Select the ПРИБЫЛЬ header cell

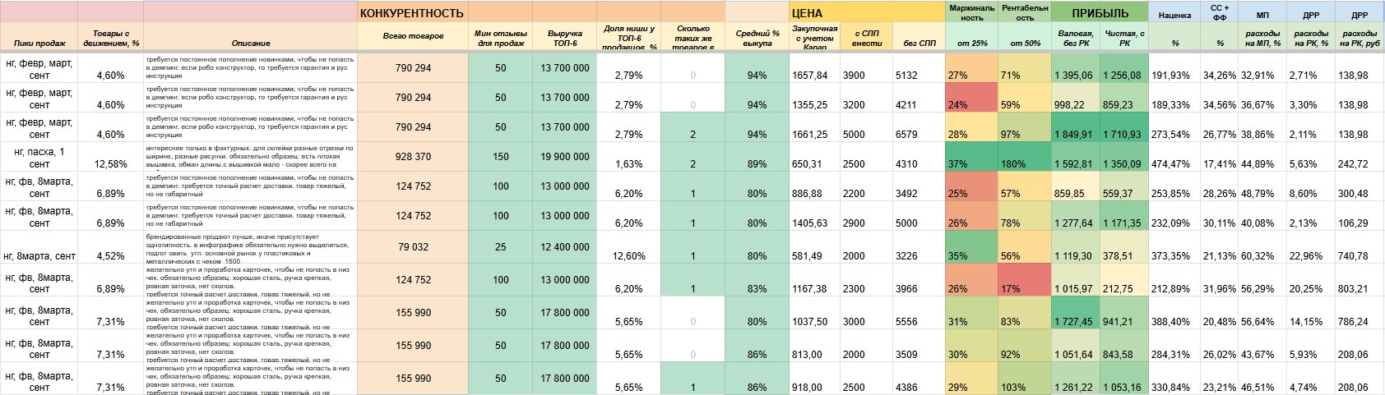coord(1100,12)
